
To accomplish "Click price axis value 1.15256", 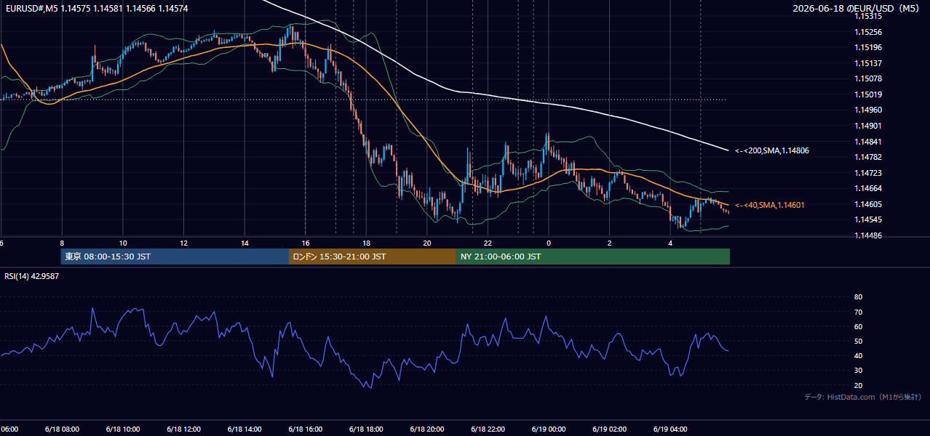I will click(x=868, y=32).
